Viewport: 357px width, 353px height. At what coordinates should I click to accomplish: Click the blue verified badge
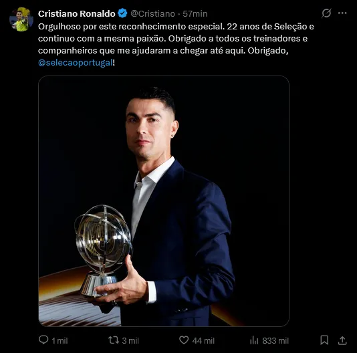tap(122, 13)
